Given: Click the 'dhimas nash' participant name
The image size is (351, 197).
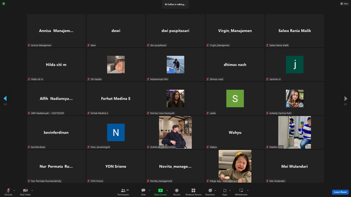Looking at the screenshot, I should coord(235,65).
